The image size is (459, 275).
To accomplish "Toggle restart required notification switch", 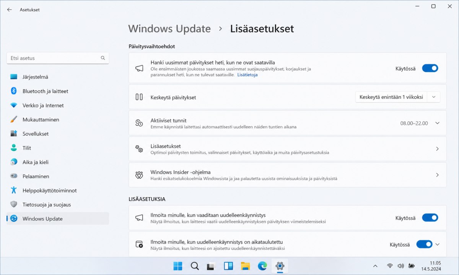I will point(430,218).
